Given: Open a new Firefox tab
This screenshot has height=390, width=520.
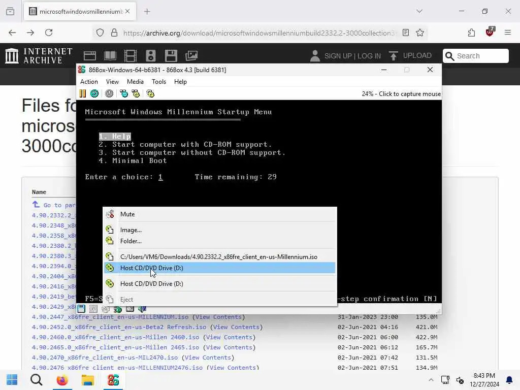Looking at the screenshot, I should tap(147, 12).
